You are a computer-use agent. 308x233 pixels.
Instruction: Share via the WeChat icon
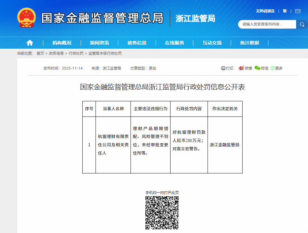click(x=257, y=68)
